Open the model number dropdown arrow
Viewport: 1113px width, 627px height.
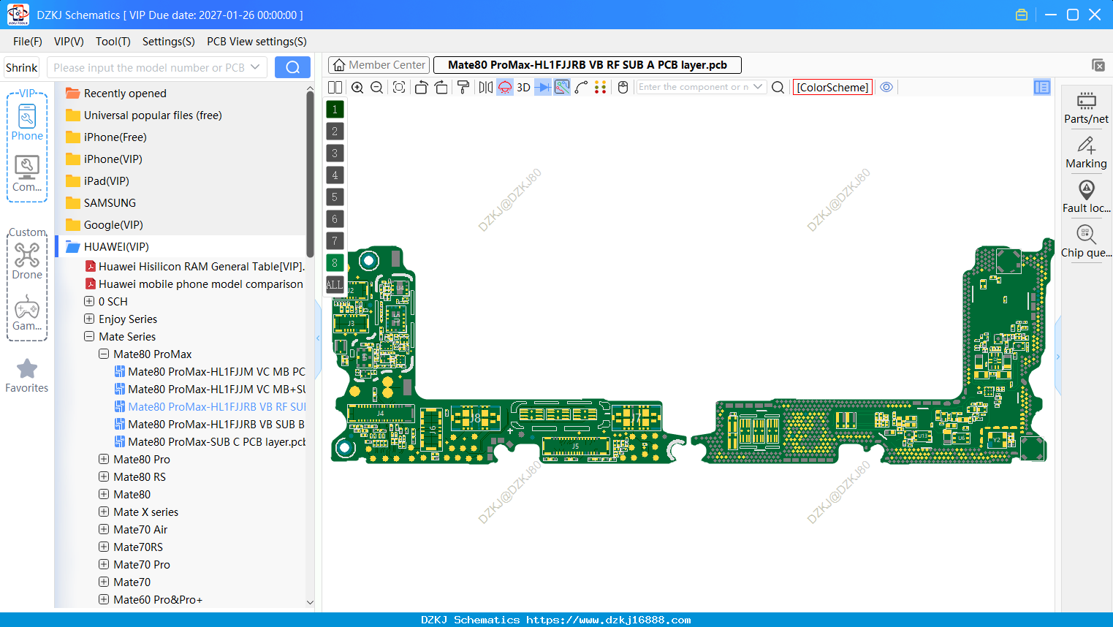(255, 67)
